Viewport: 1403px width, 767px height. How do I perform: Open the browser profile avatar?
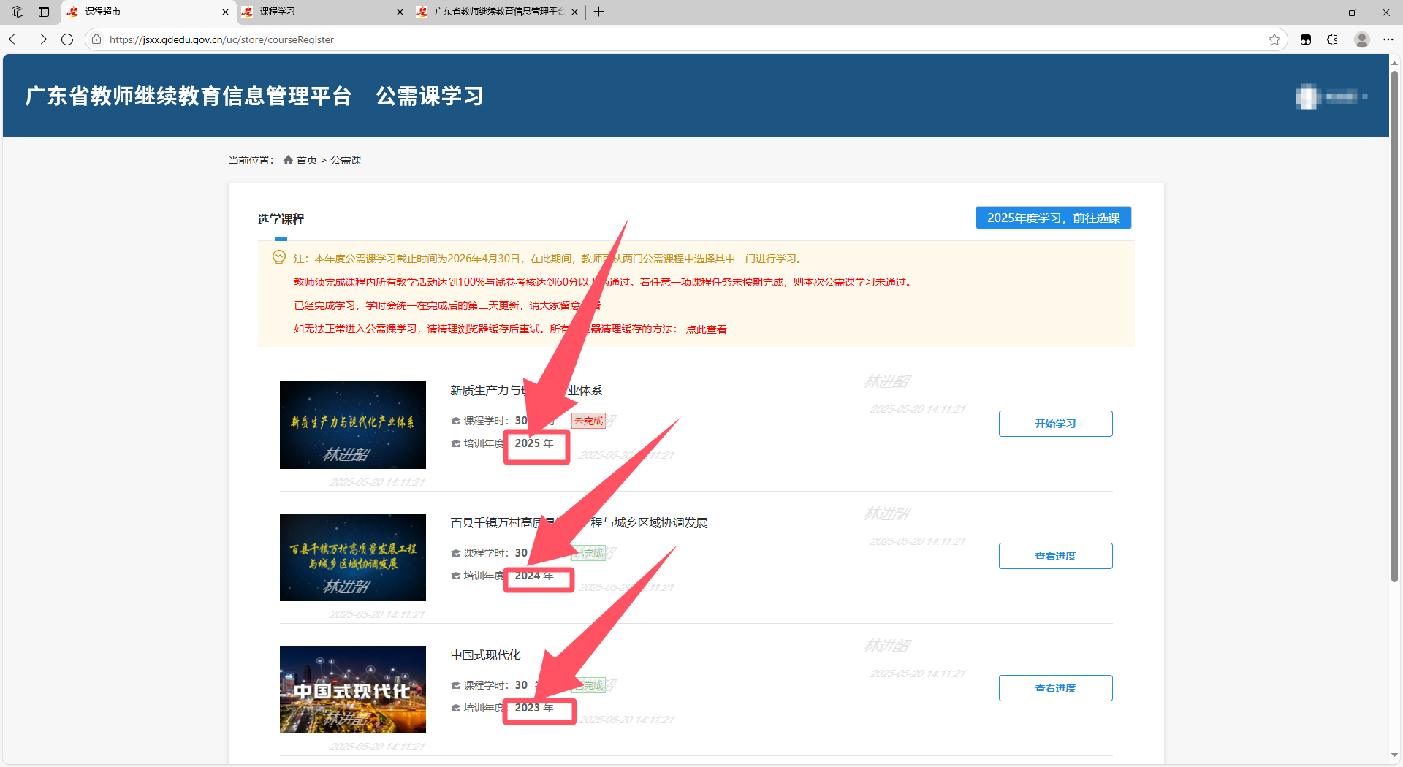(x=1361, y=39)
